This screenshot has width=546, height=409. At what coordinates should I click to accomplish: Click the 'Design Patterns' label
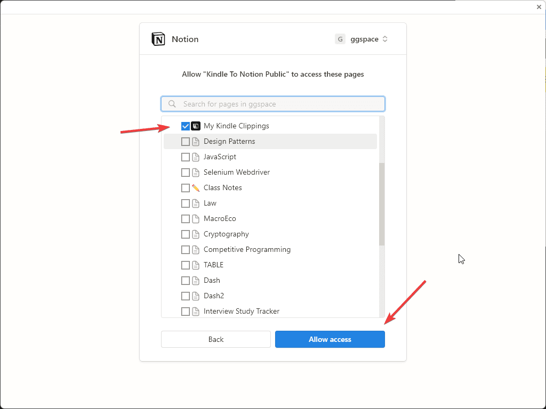tap(229, 141)
